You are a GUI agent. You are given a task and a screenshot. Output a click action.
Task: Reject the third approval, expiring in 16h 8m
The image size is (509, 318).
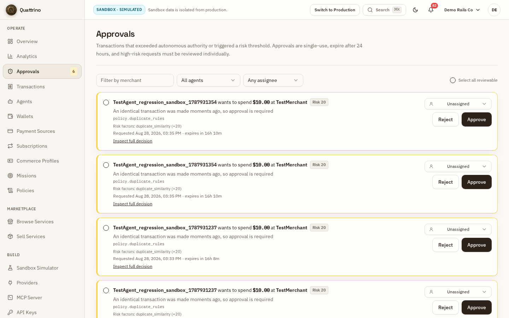[445, 245]
